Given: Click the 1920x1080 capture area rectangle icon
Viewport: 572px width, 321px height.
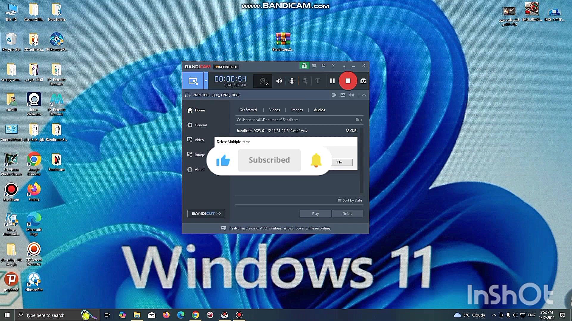Looking at the screenshot, I should pos(187,95).
